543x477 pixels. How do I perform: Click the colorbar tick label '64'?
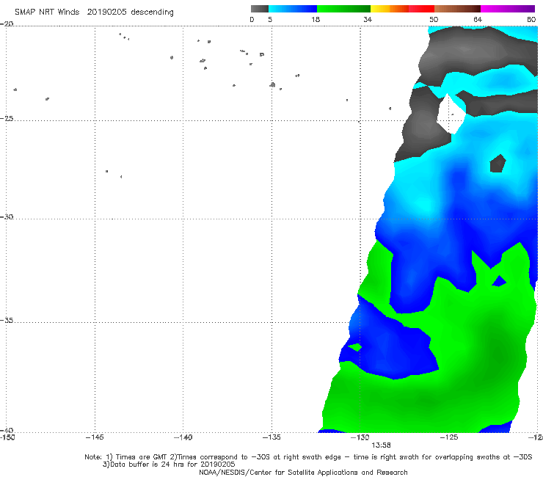pos(478,19)
